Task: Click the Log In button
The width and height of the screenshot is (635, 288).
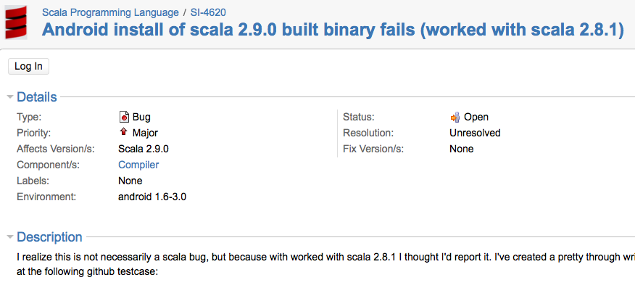Action: 28,67
